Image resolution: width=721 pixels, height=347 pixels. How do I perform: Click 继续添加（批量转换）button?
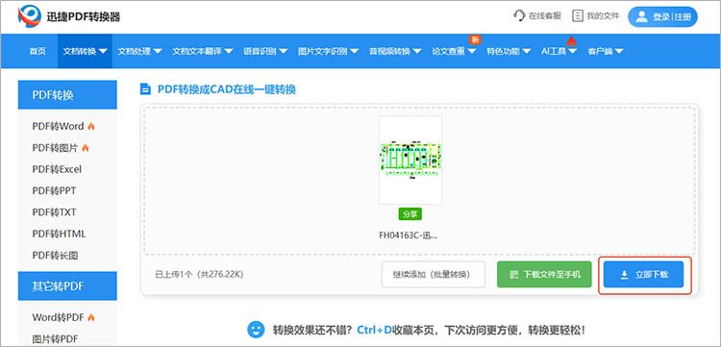tap(434, 275)
